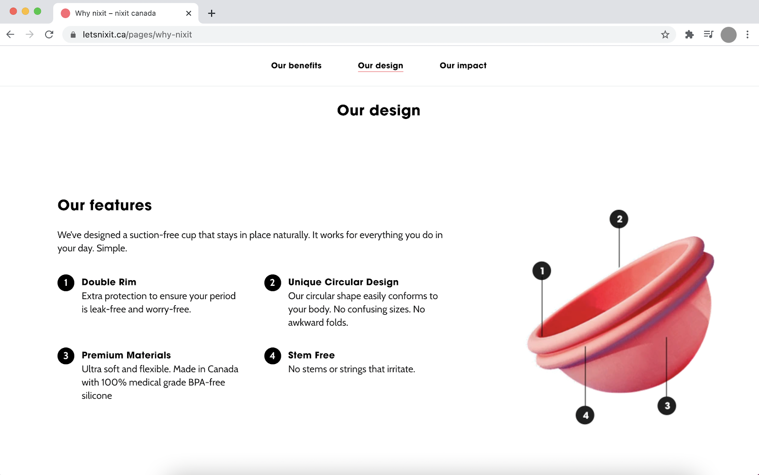
Task: Click the Unique Circular Design title
Action: point(343,282)
